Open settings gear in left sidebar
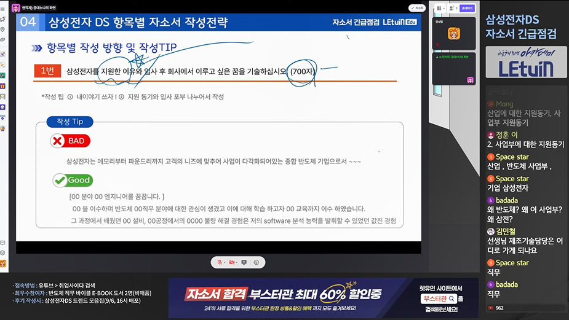 pos(3,253)
